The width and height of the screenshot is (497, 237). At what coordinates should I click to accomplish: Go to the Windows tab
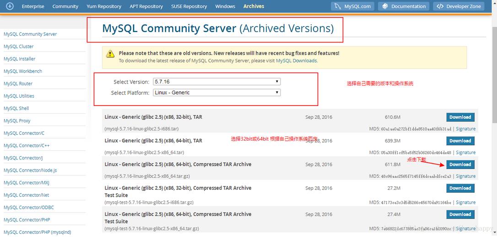click(x=225, y=6)
